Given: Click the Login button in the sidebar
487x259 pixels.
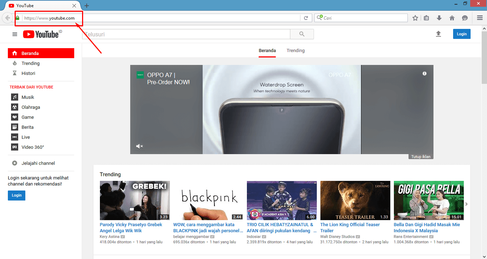Looking at the screenshot, I should click(x=16, y=195).
